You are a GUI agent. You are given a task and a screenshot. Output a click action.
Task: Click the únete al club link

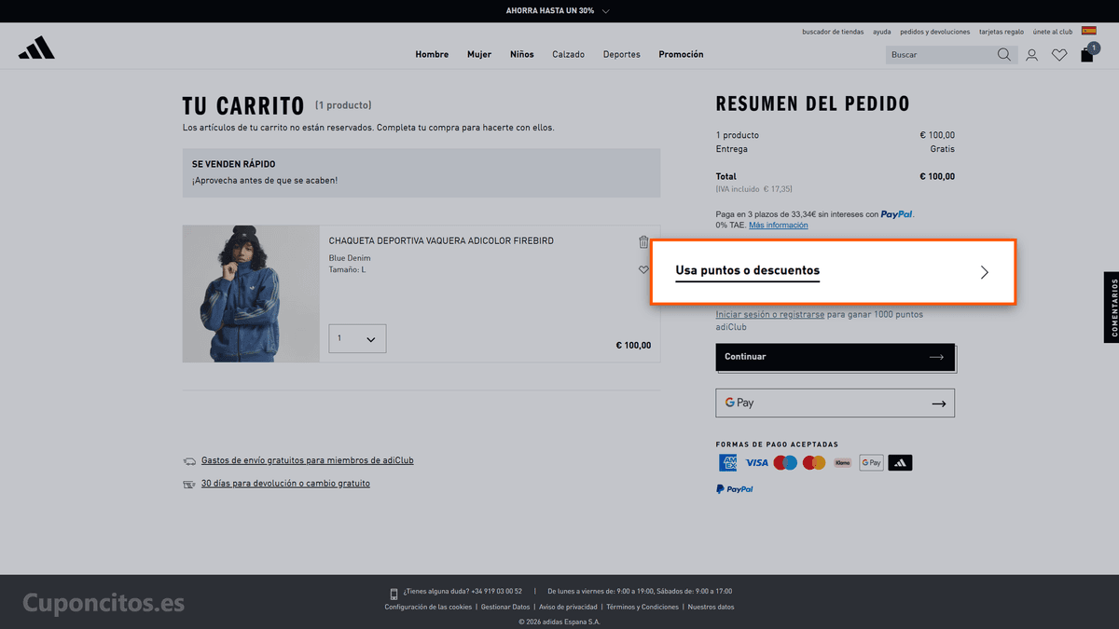(1053, 32)
